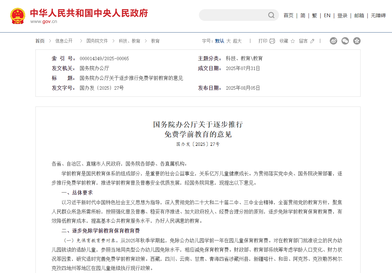Open the 邮箱 mailbox link

[359, 15]
